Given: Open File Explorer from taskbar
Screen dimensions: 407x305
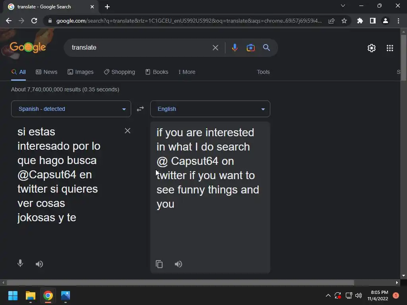Looking at the screenshot, I should tap(30, 295).
